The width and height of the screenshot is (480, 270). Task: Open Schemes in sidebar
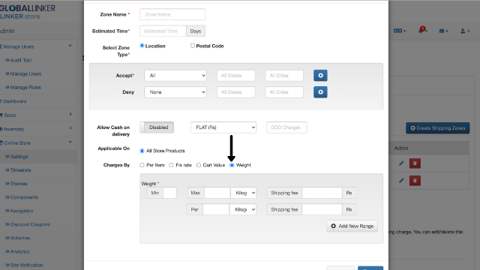click(x=18, y=238)
